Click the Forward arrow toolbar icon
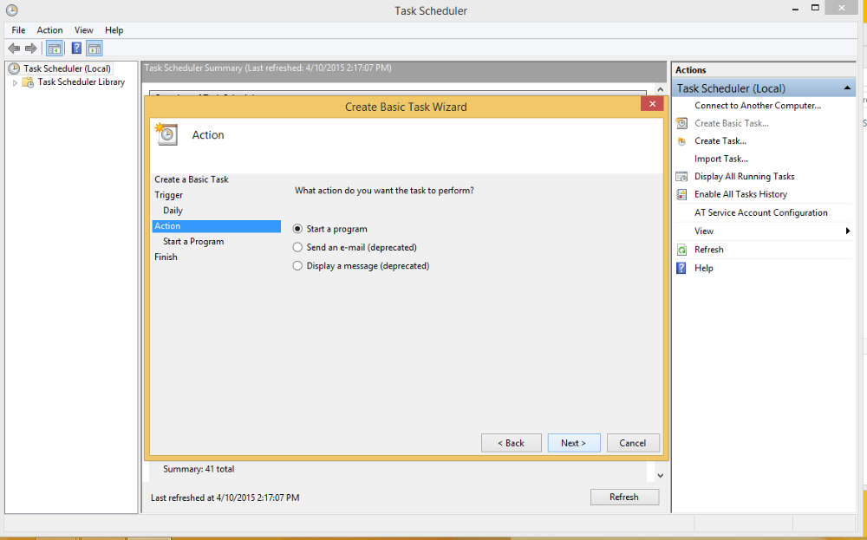Screen dimensions: 867x540 [31, 49]
